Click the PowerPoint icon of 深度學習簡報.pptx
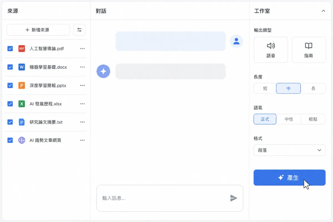The width and height of the screenshot is (333, 222). click(x=22, y=85)
